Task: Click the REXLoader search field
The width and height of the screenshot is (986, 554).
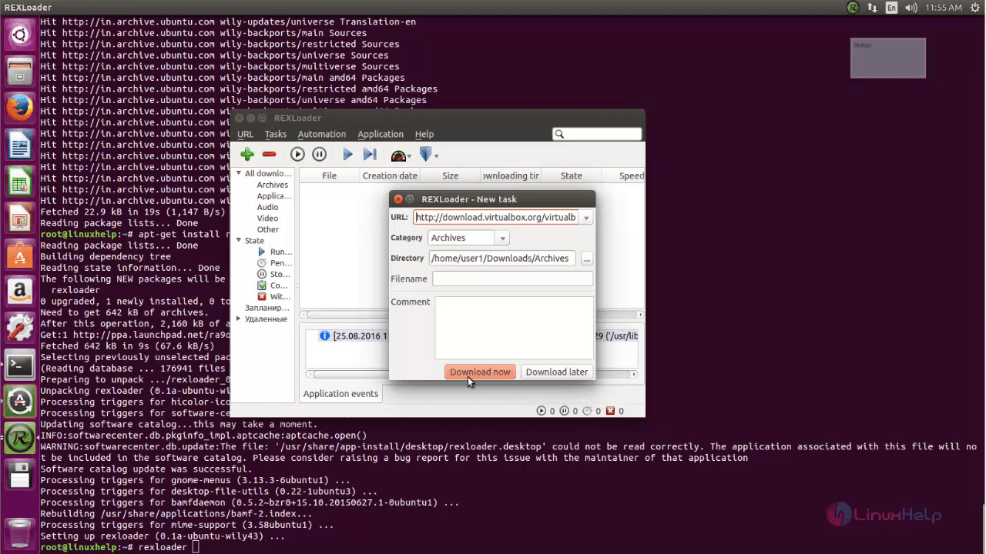Action: (x=597, y=134)
